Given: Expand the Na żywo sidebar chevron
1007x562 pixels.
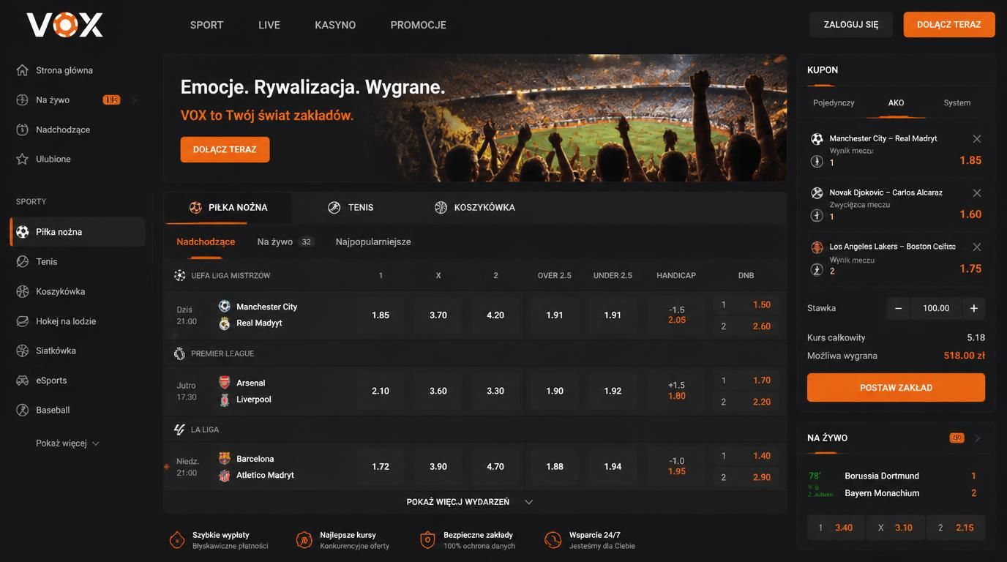Looking at the screenshot, I should point(135,100).
